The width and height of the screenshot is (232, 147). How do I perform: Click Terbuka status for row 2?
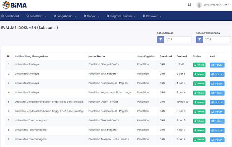pos(199,74)
